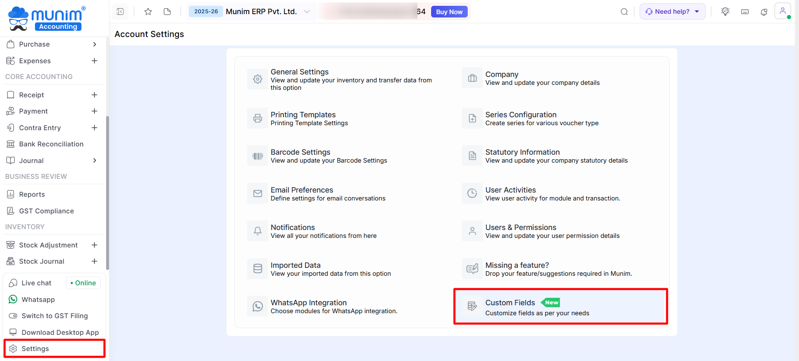Open Bank Reconciliation from sidebar
Viewport: 799px width, 361px height.
click(x=51, y=144)
